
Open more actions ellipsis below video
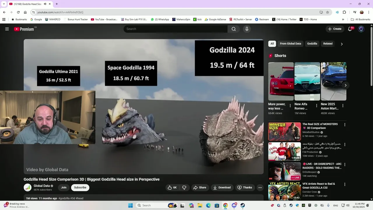(x=260, y=188)
